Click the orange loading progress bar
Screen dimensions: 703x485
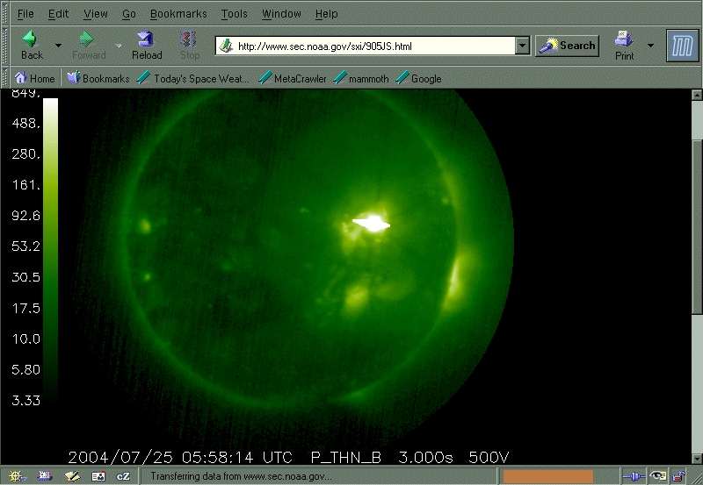point(547,476)
